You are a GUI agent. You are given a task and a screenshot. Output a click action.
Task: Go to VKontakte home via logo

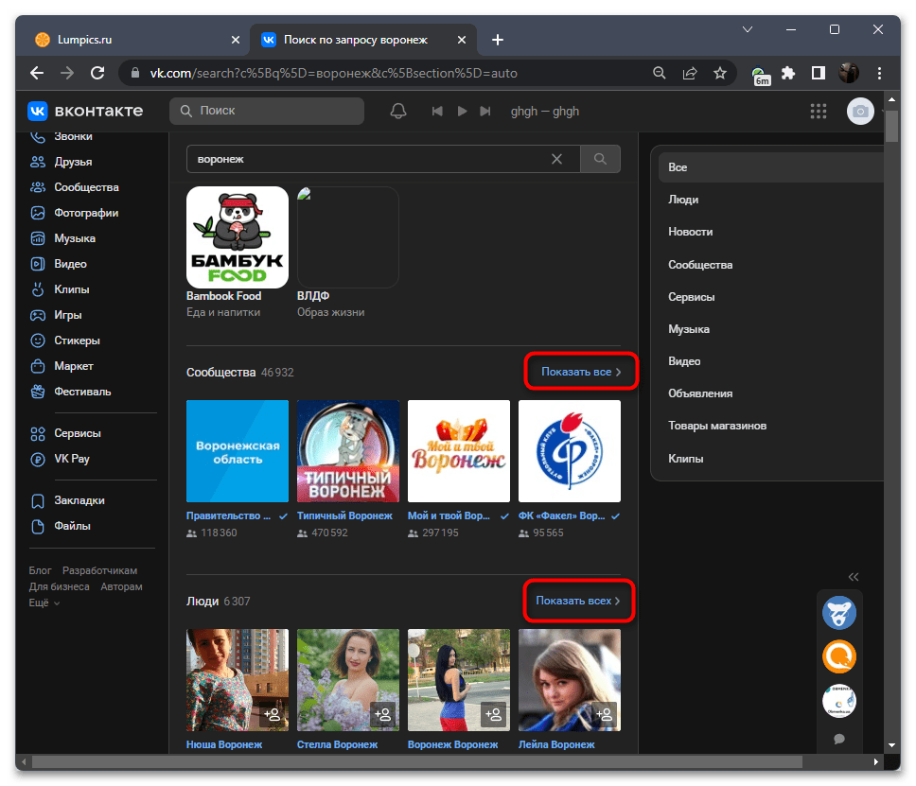85,111
